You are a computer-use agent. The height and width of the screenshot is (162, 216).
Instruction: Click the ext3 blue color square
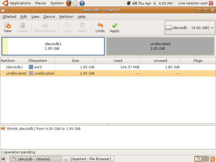[x=31, y=67]
